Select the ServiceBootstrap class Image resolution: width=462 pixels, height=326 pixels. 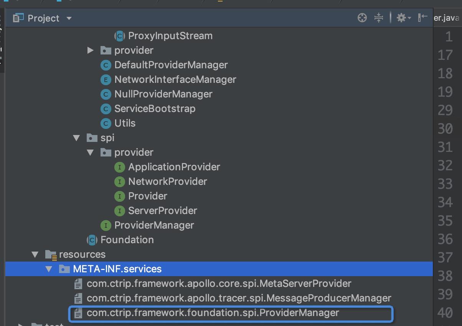point(155,109)
